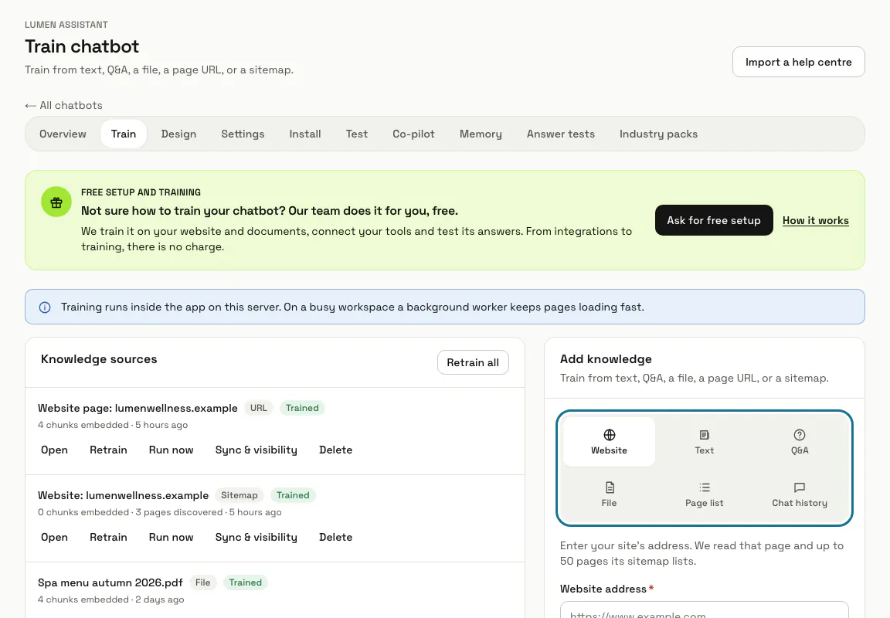The image size is (890, 618).
Task: Click the Knowledge sources heading
Action: pyautogui.click(x=99, y=359)
